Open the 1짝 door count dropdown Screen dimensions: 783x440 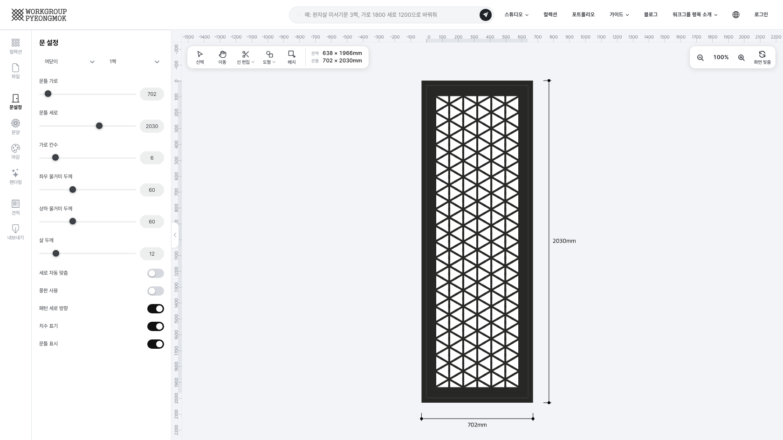point(134,61)
